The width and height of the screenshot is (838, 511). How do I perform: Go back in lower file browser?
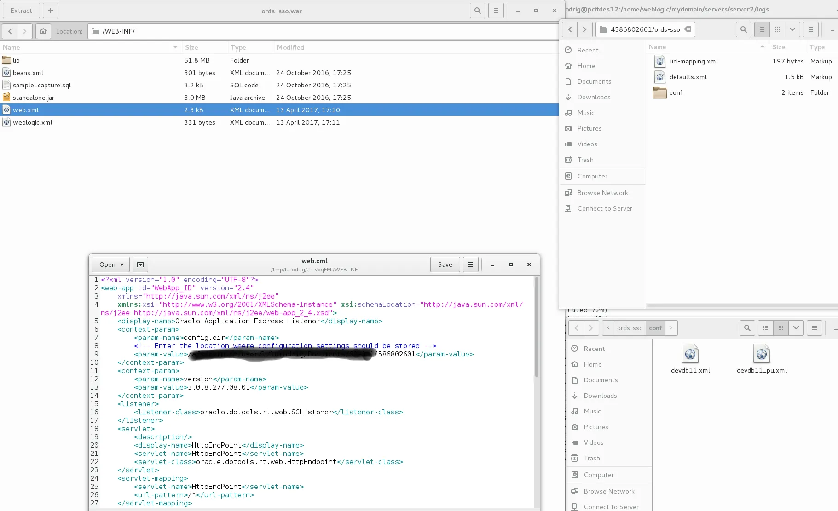pyautogui.click(x=576, y=328)
